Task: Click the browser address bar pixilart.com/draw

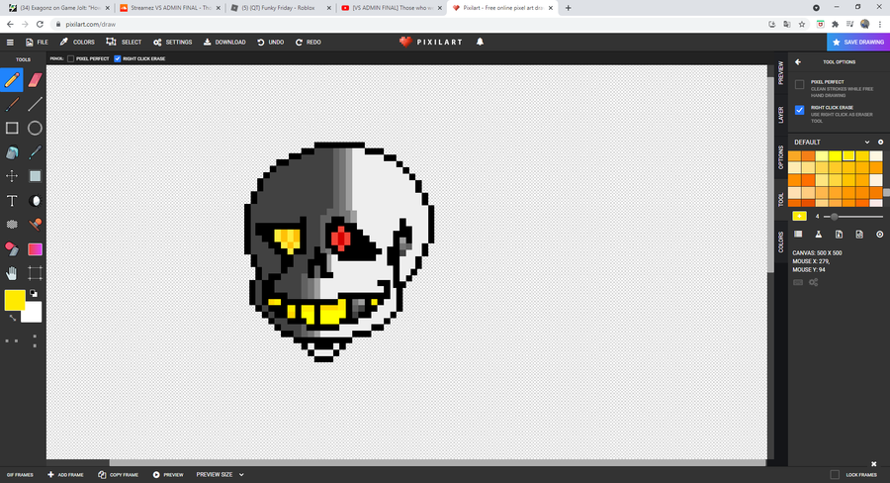Action: click(x=408, y=25)
